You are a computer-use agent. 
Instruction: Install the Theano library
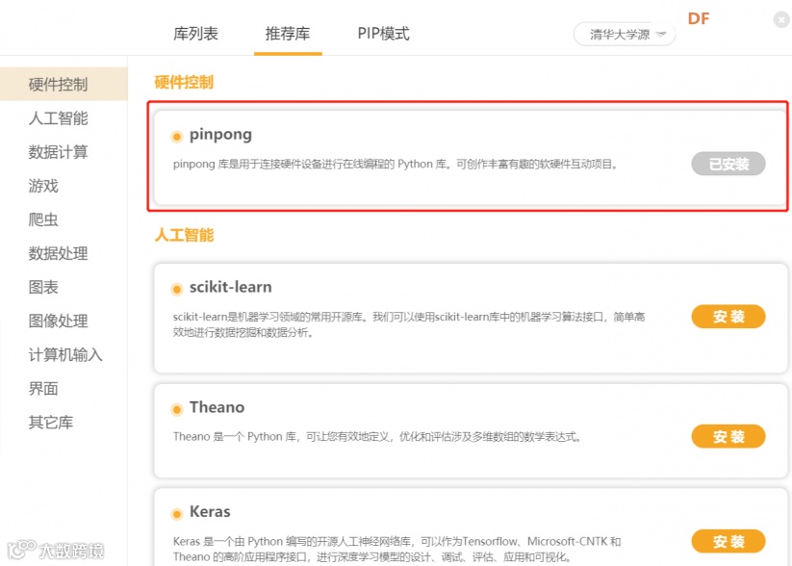pos(728,436)
